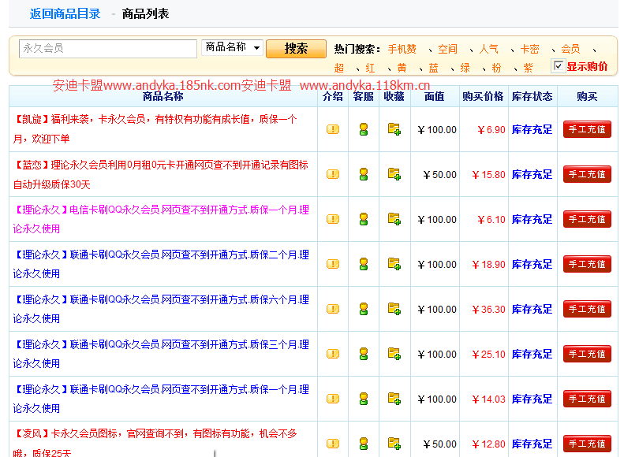Viewport: 624px width, 457px height.
Task: Open intro icon for 质保六个月 product row
Action: 333,309
